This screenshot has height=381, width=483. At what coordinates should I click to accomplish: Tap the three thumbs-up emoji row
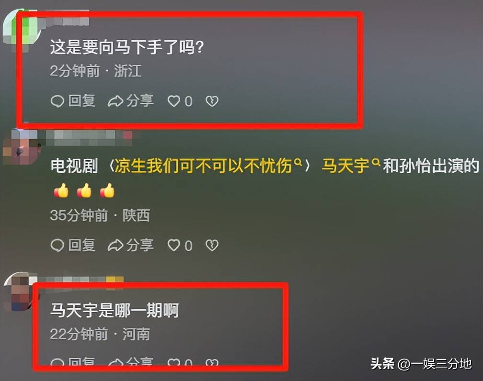pyautogui.click(x=84, y=190)
